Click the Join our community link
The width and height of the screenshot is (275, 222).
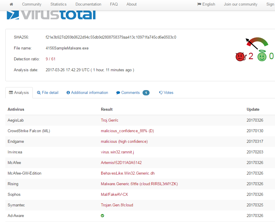[x=240, y=4]
